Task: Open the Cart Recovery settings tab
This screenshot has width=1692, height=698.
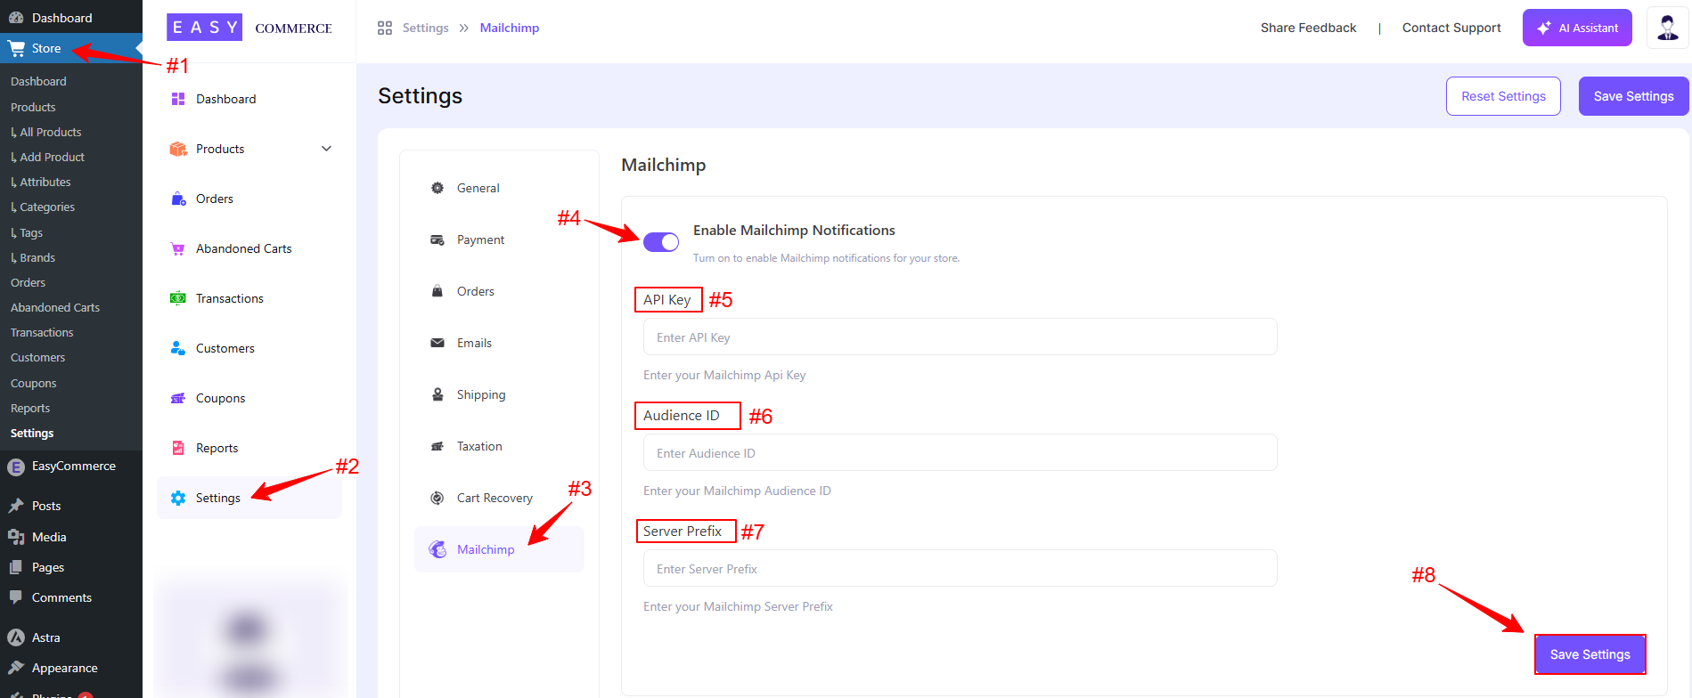Action: pos(499,498)
